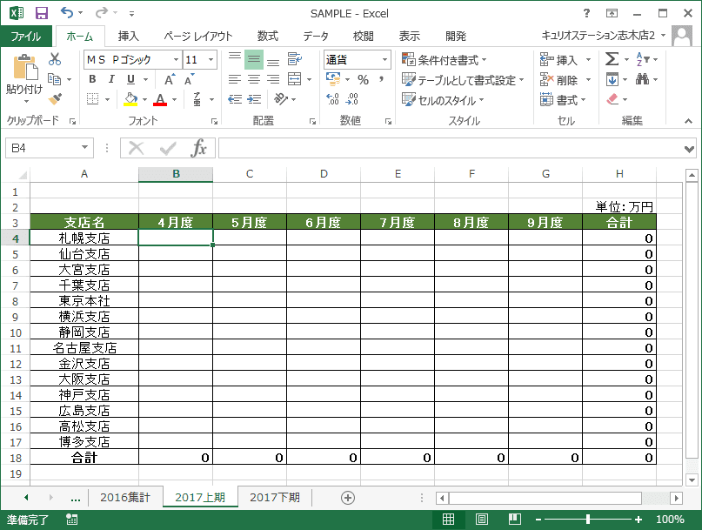Add a new sheet with plus icon
Viewport: 702px width, 530px height.
(x=348, y=498)
